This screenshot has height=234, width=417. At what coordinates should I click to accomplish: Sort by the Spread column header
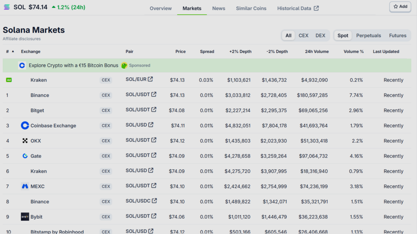207,51
